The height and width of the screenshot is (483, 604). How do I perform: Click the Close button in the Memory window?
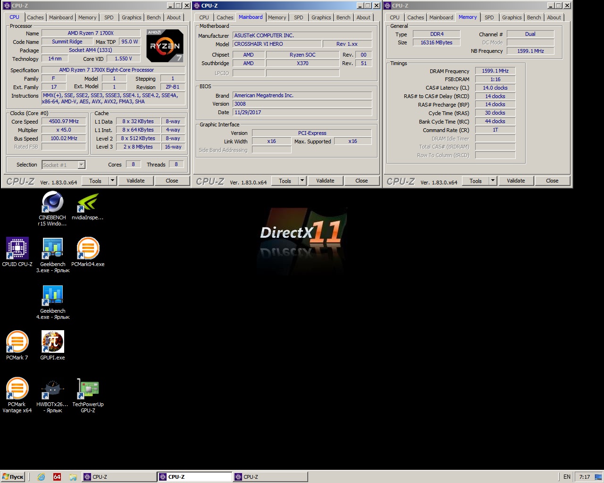tap(552, 181)
